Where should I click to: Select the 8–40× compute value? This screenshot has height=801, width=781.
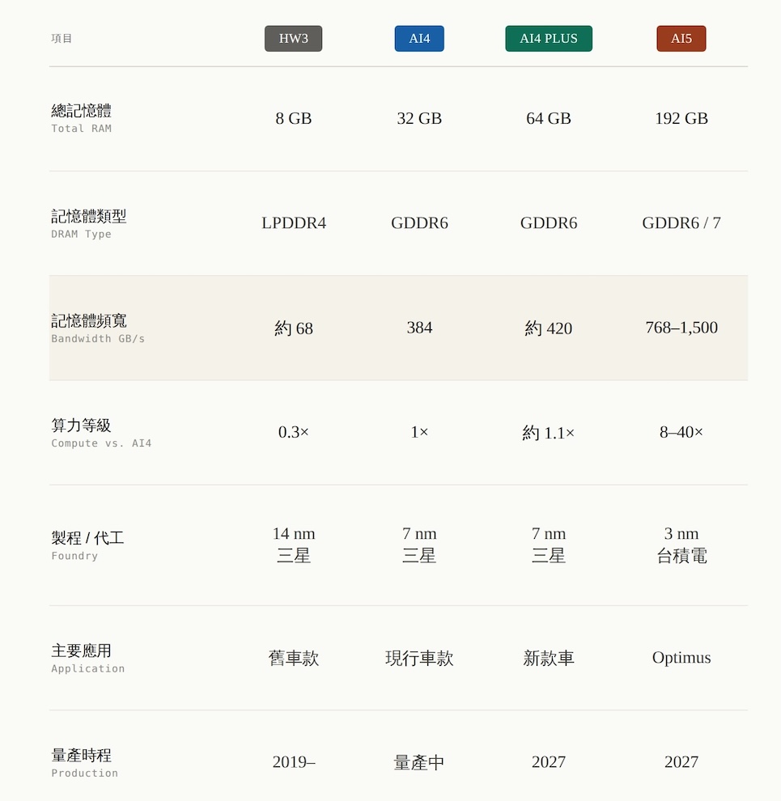tap(681, 432)
